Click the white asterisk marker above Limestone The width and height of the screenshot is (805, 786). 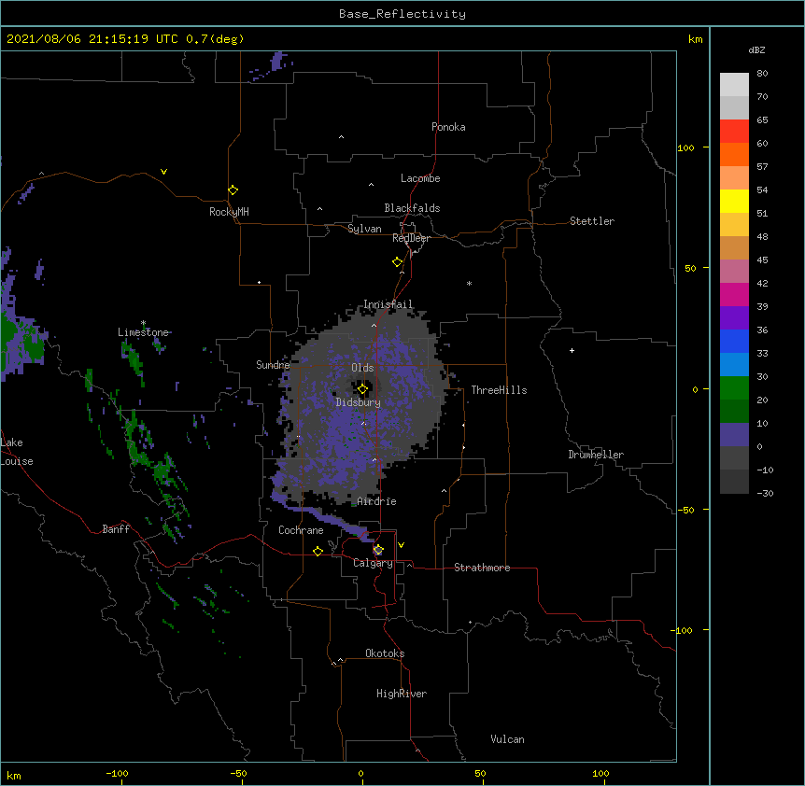[143, 323]
